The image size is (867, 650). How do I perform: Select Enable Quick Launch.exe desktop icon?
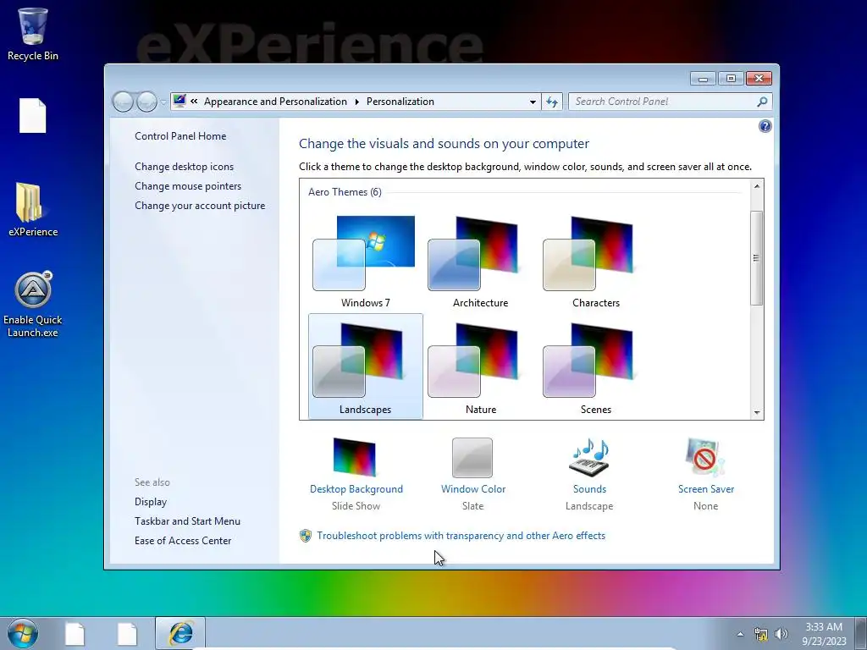click(33, 304)
